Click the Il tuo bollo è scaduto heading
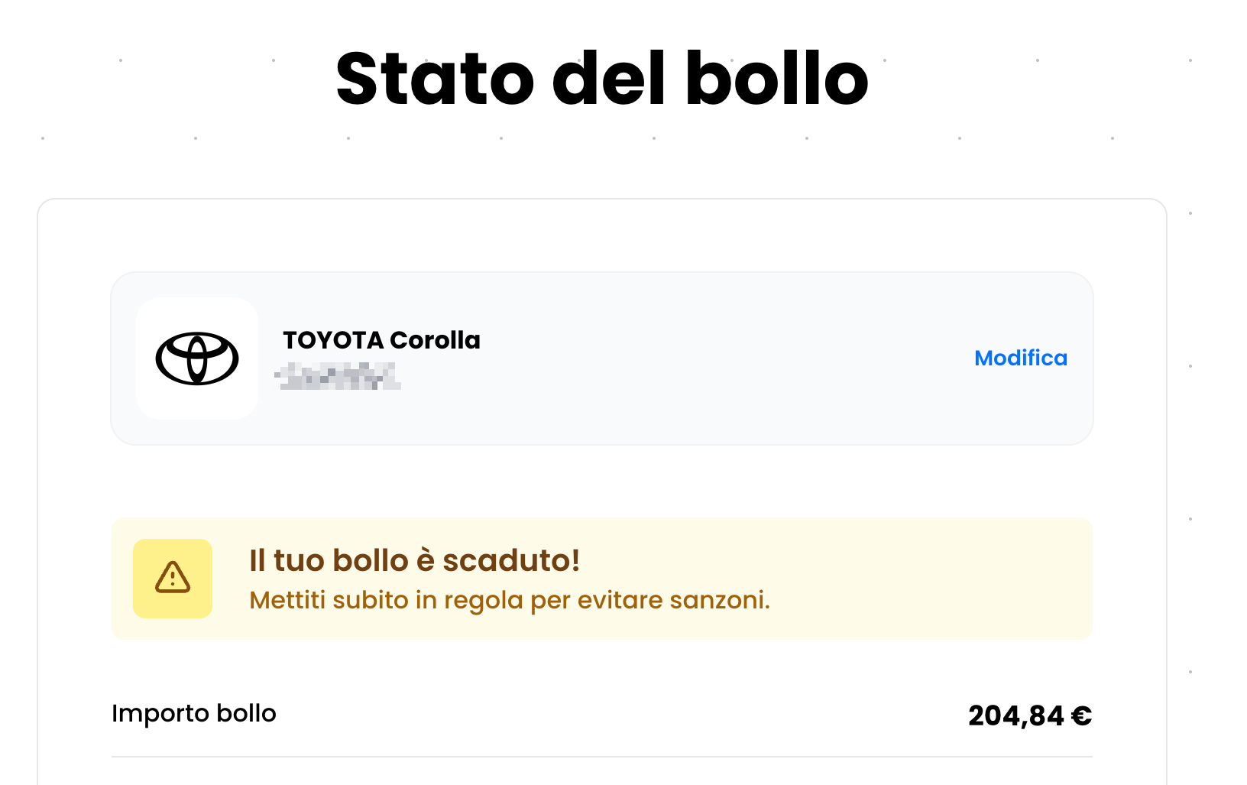 [415, 560]
